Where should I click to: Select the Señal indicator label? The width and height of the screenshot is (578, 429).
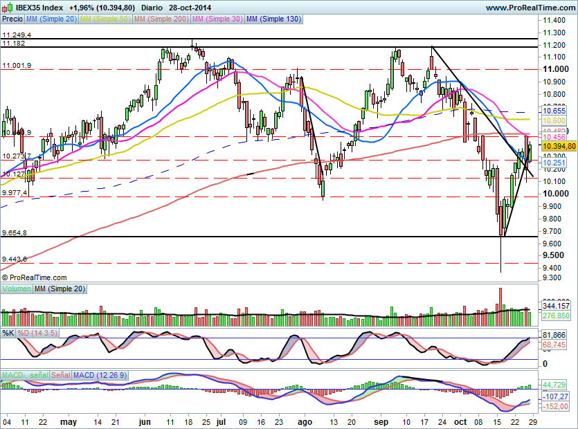point(60,375)
